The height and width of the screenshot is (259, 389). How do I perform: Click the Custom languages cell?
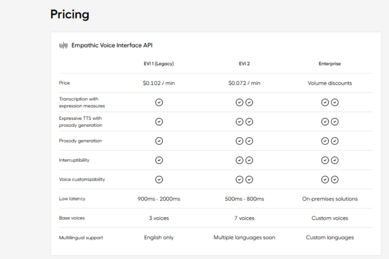pyautogui.click(x=330, y=237)
